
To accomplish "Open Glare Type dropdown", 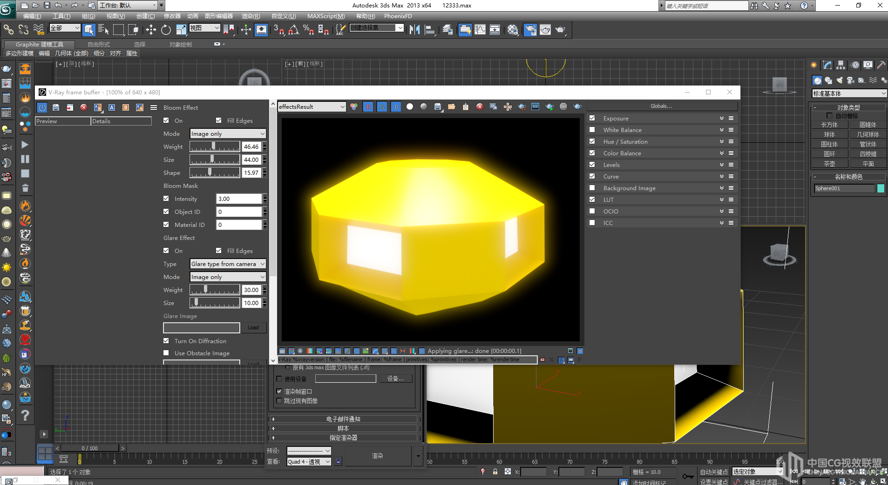I will pyautogui.click(x=228, y=264).
